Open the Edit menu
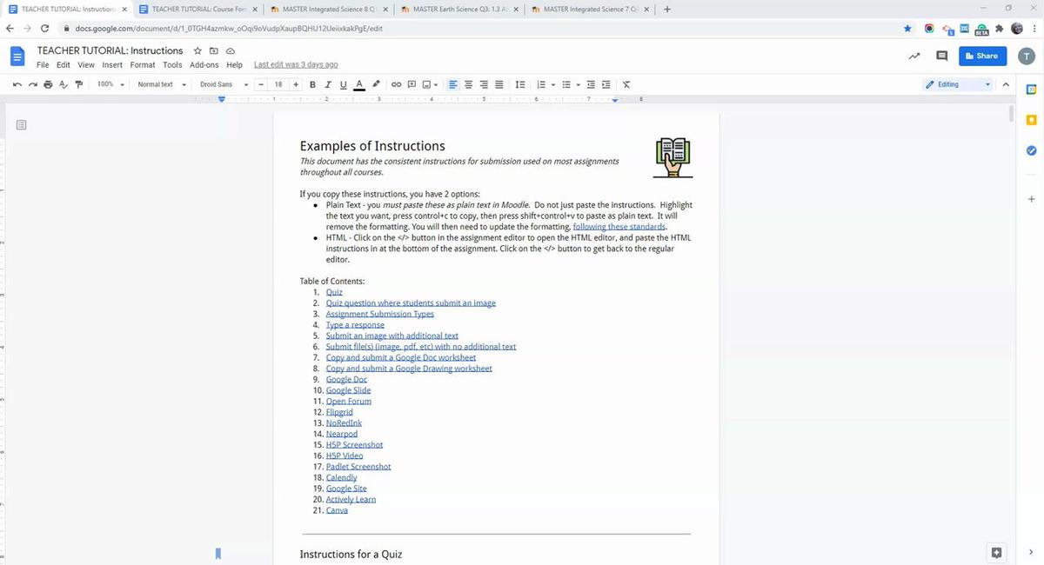The height and width of the screenshot is (565, 1044). 64,64
